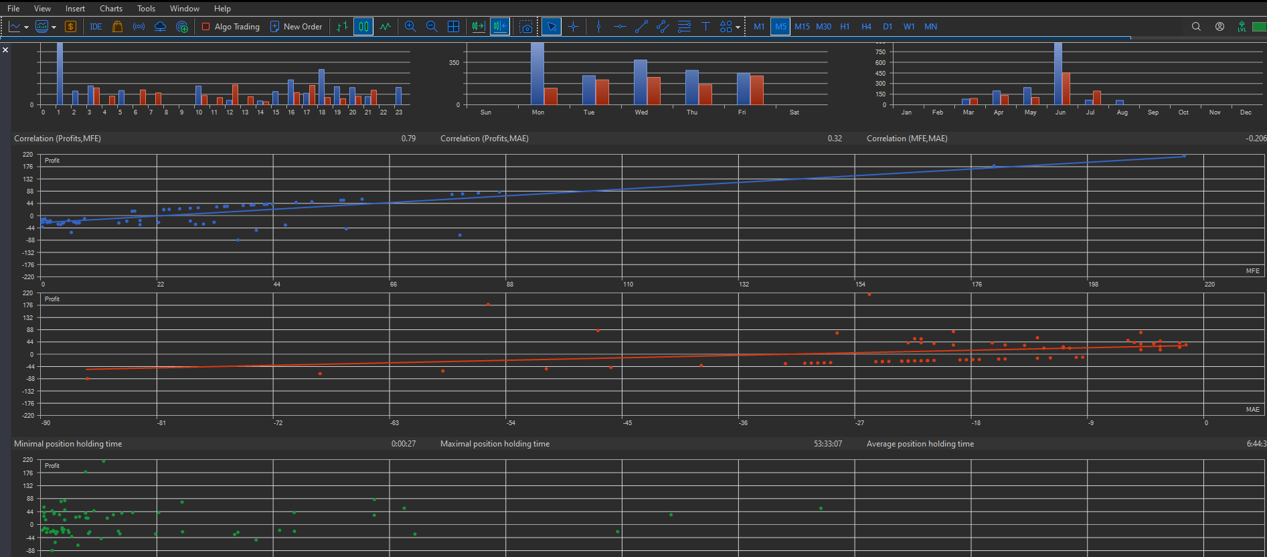This screenshot has height=557, width=1267.
Task: Switch to W1 weekly timeframe
Action: (x=909, y=27)
